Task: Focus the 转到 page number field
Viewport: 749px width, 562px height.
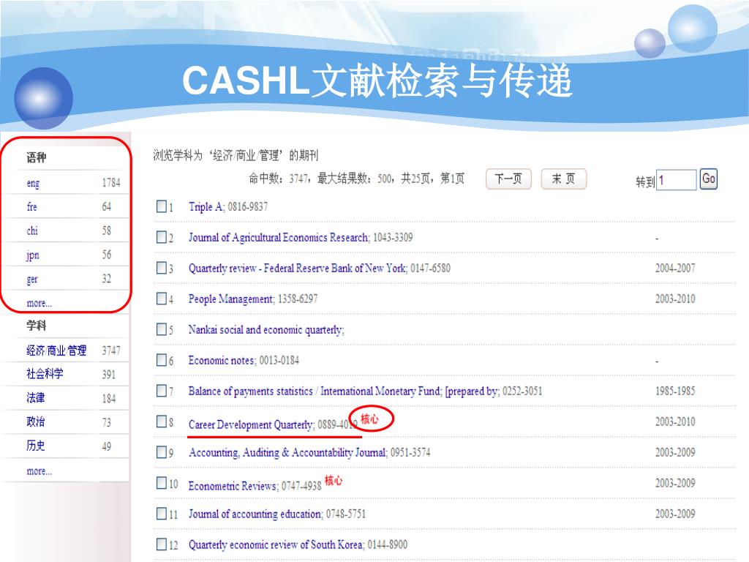Action: click(x=676, y=180)
